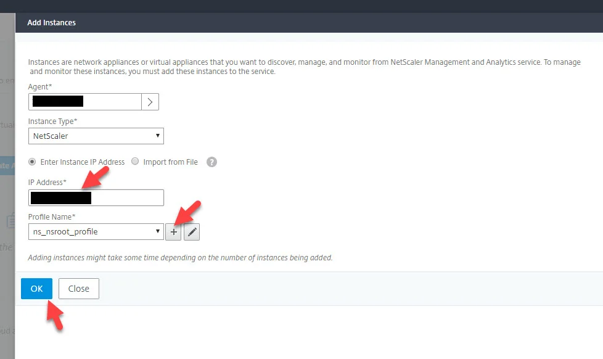Click the arrow of the NetScaler dropdown

(x=158, y=136)
